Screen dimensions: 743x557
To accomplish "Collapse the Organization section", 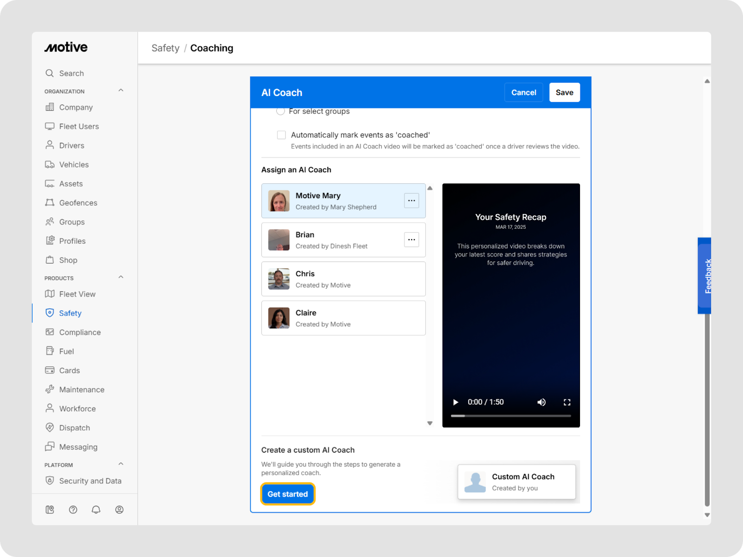I will [x=121, y=91].
